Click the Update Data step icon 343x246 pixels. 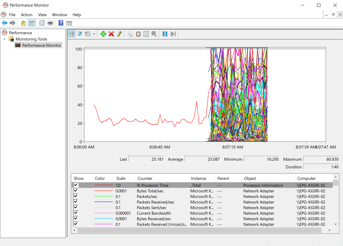pos(173,34)
